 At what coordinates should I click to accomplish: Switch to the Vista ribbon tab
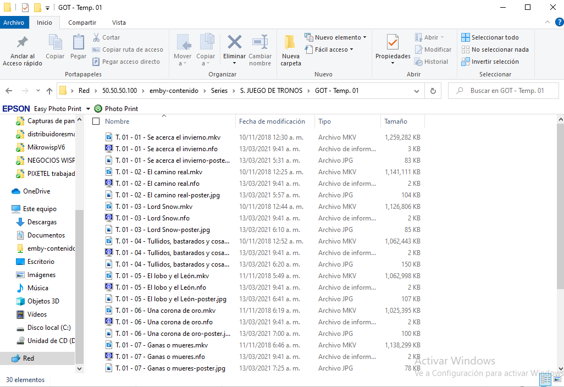coord(119,23)
